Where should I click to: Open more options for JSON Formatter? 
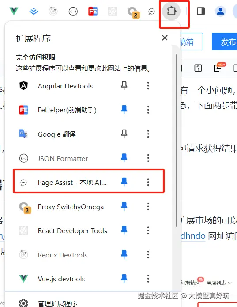148,158
